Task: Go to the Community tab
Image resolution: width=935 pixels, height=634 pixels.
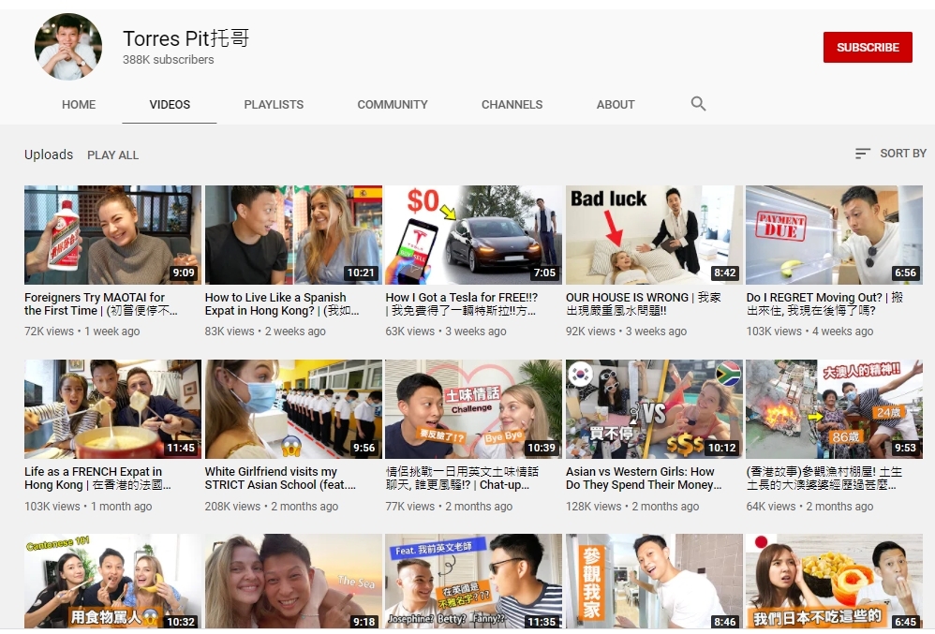Action: tap(393, 105)
